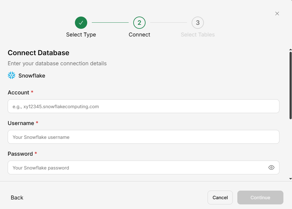Click the Snowflake password field
This screenshot has height=209, width=292.
point(137,168)
